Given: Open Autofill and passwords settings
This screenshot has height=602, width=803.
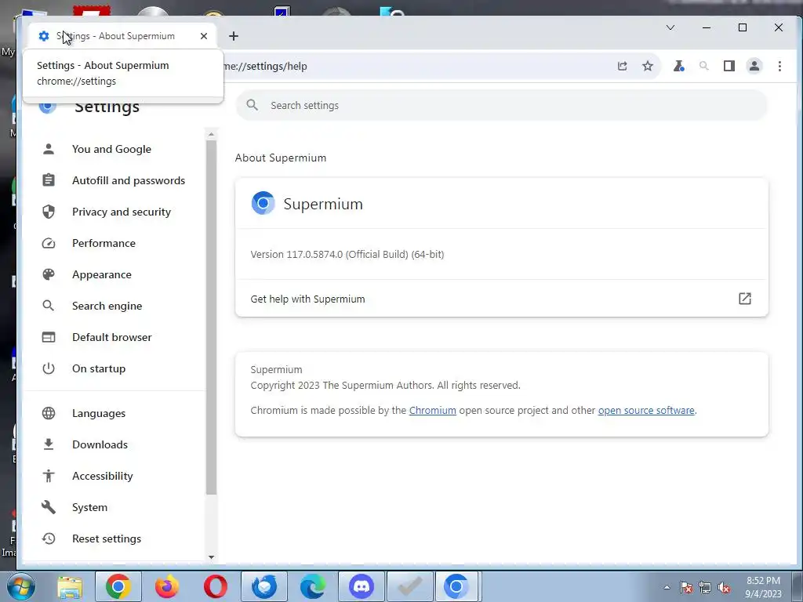Looking at the screenshot, I should tap(129, 180).
